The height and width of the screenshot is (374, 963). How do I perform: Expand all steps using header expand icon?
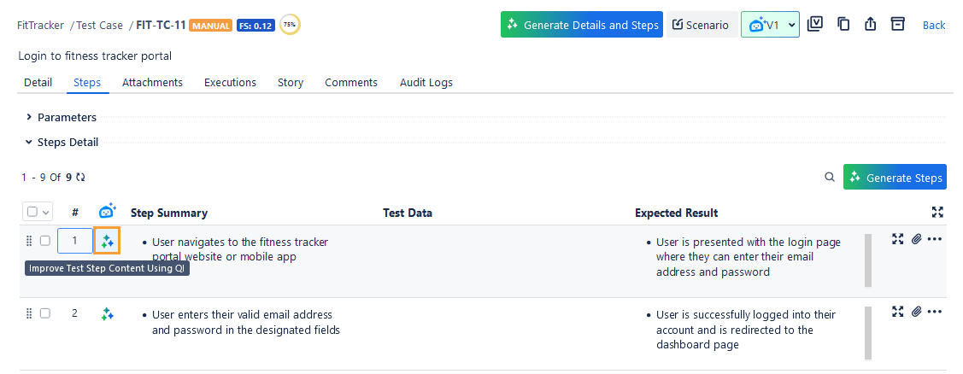click(937, 212)
